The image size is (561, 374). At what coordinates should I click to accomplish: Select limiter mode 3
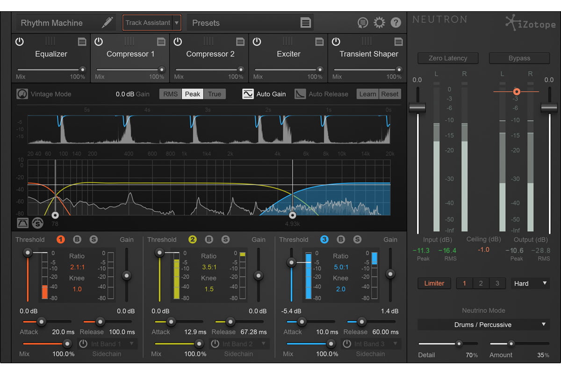(x=497, y=283)
